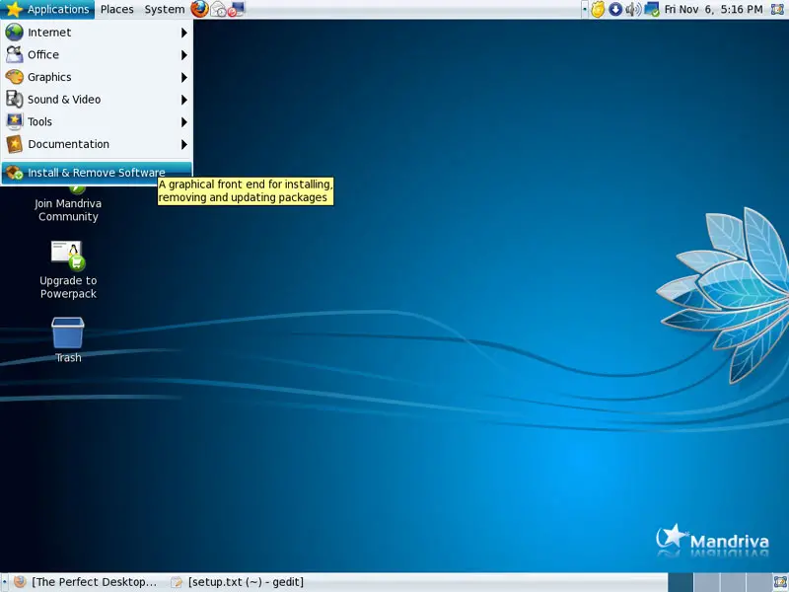Click the Sound & Video speaker icon
The image size is (789, 592).
pos(14,100)
